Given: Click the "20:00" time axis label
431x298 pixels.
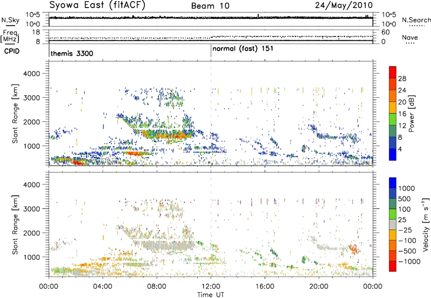Looking at the screenshot, I should click(x=319, y=287).
